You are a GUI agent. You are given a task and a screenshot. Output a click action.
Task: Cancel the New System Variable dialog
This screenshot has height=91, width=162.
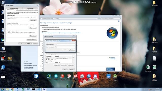[x=72, y=50]
